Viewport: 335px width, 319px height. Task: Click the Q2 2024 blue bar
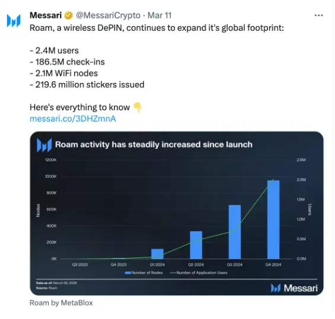point(196,245)
